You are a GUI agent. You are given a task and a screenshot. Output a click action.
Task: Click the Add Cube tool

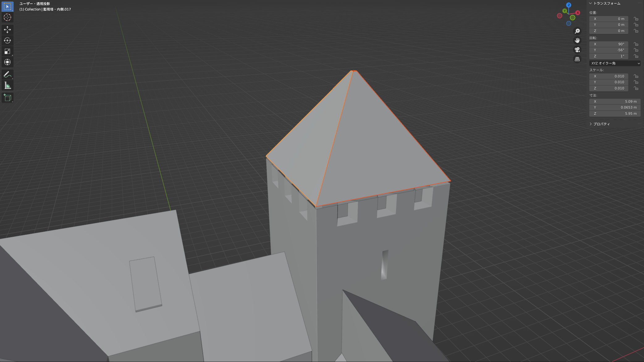click(7, 98)
